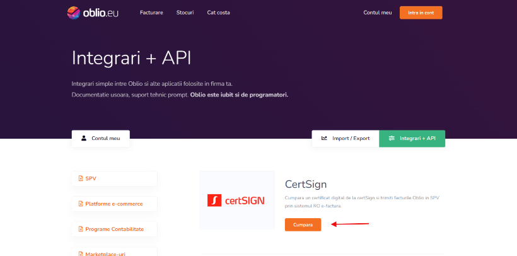Select the Integrari + API tab
The height and width of the screenshot is (256, 517).
[x=412, y=139]
